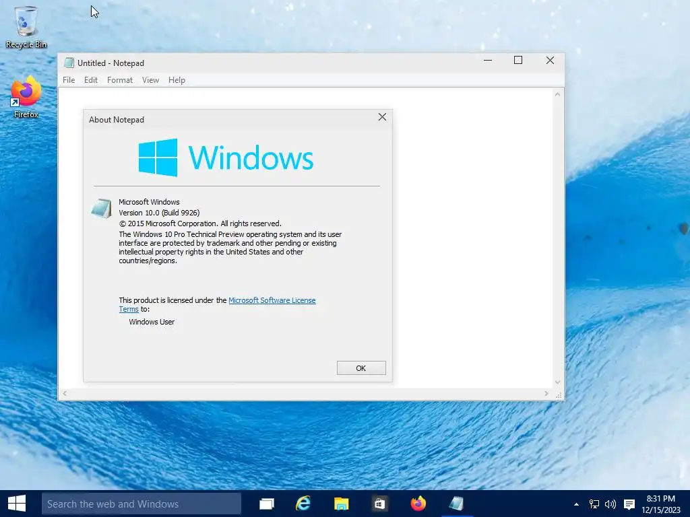The width and height of the screenshot is (690, 517).
Task: Launch Firefox from the taskbar
Action: pyautogui.click(x=418, y=504)
